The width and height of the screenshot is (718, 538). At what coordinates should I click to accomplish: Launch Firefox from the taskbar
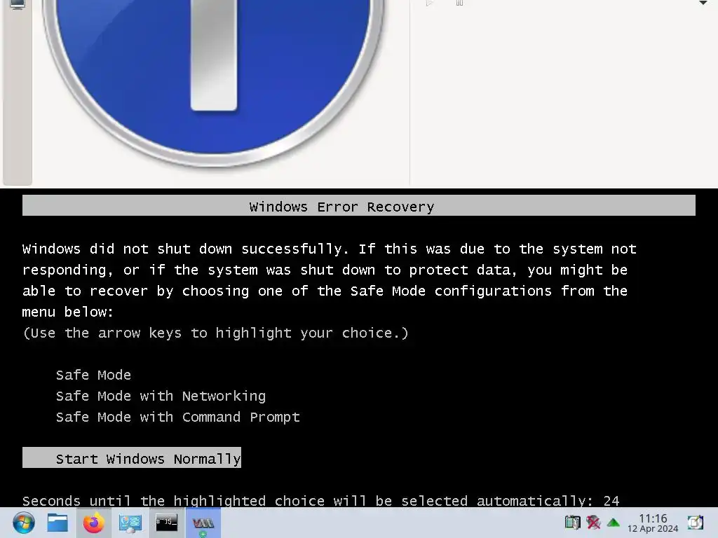[93, 523]
